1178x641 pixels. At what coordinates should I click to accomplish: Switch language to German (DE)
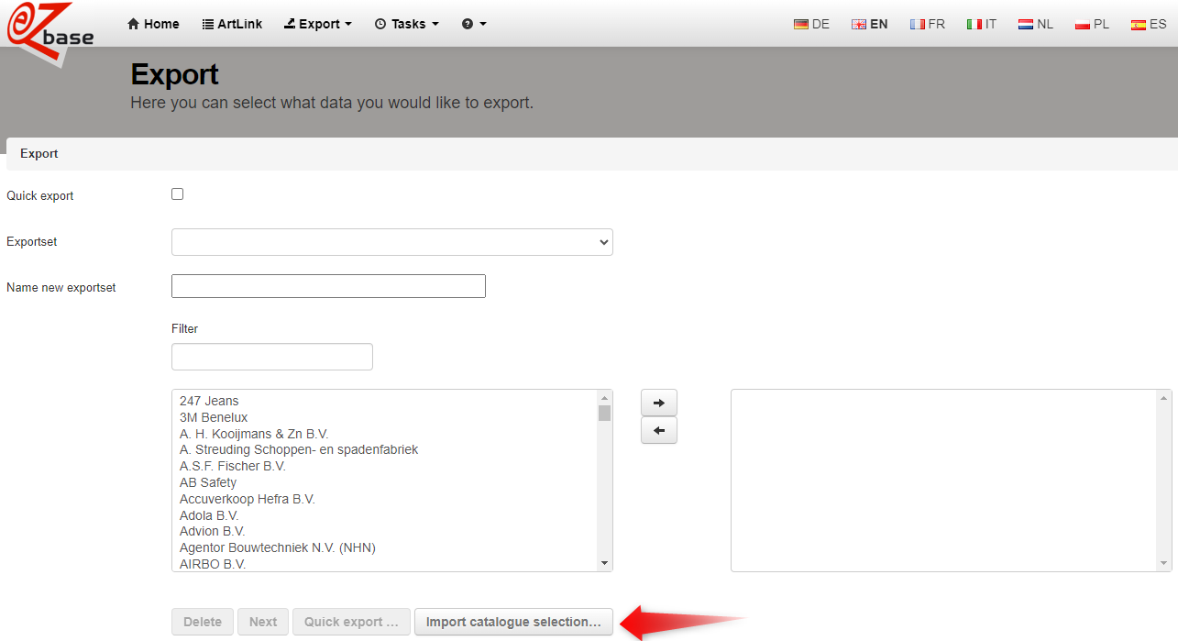coord(811,25)
